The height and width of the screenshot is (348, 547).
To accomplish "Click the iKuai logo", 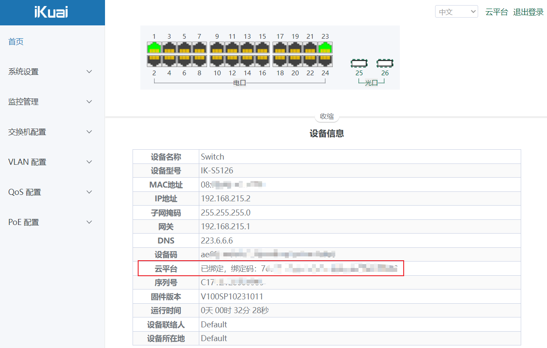I will coord(51,12).
